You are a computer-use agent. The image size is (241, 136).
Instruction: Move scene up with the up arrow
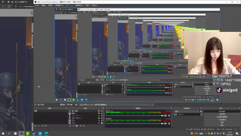(x=42, y=126)
